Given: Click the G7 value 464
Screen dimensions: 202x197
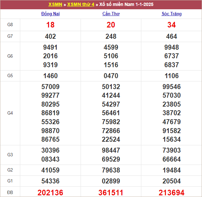Looking at the screenshot, I should pos(171,36).
